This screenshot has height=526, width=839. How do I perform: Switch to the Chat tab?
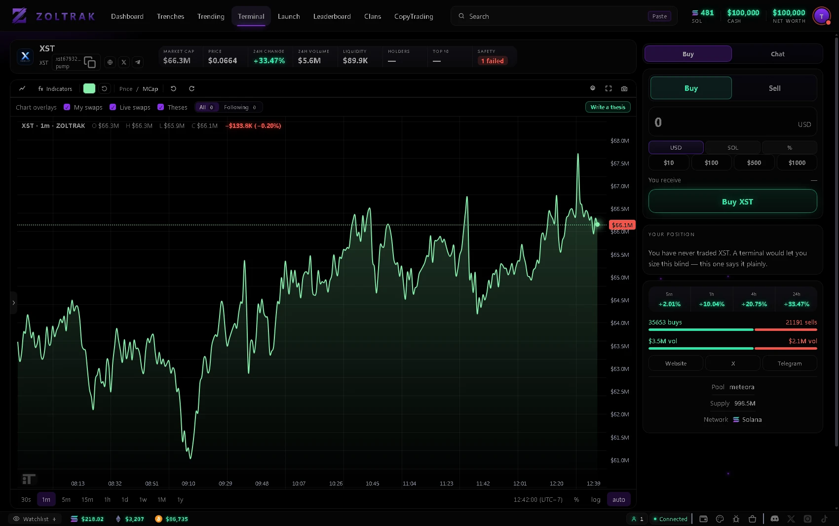pyautogui.click(x=777, y=54)
